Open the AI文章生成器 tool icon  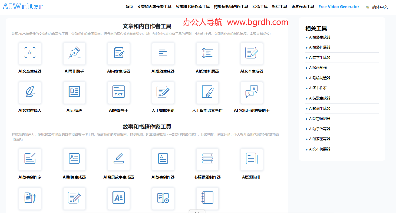pyautogui.click(x=30, y=54)
